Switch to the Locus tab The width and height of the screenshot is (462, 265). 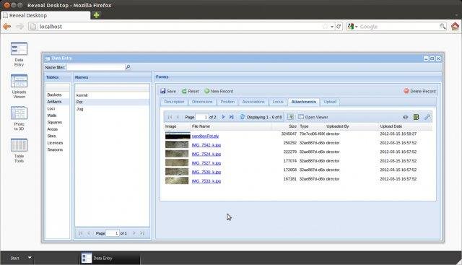coord(278,102)
